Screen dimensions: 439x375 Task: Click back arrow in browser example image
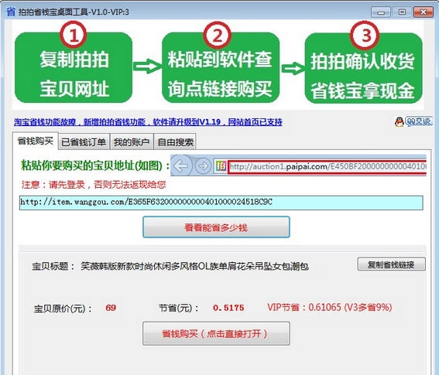click(181, 166)
